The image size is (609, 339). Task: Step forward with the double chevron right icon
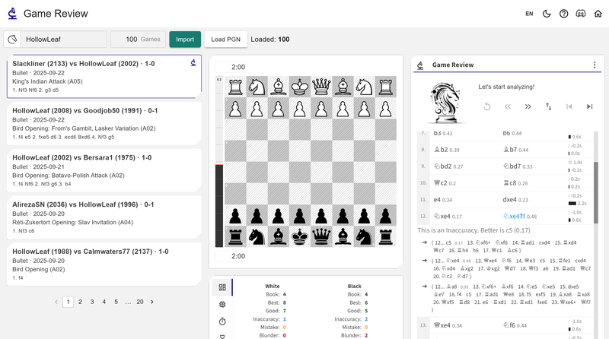528,107
